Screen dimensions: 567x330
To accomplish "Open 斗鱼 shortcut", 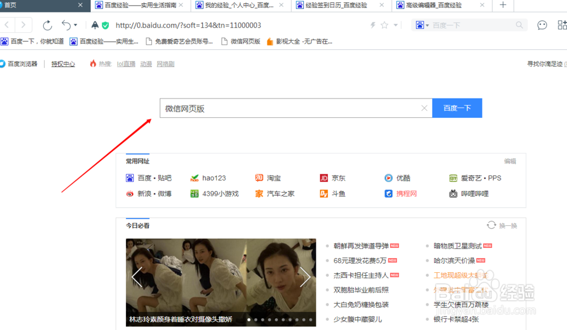I will [333, 194].
